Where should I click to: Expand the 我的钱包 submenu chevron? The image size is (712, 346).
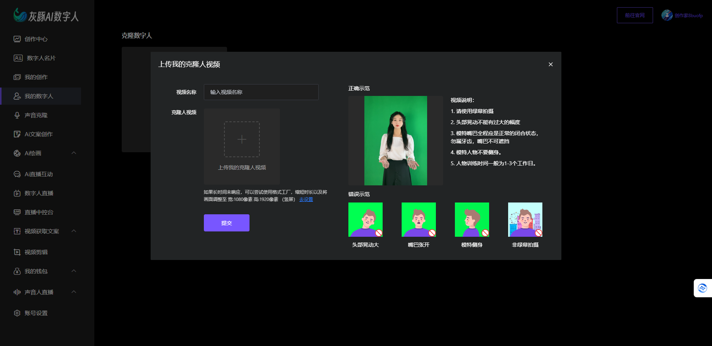[74, 271]
